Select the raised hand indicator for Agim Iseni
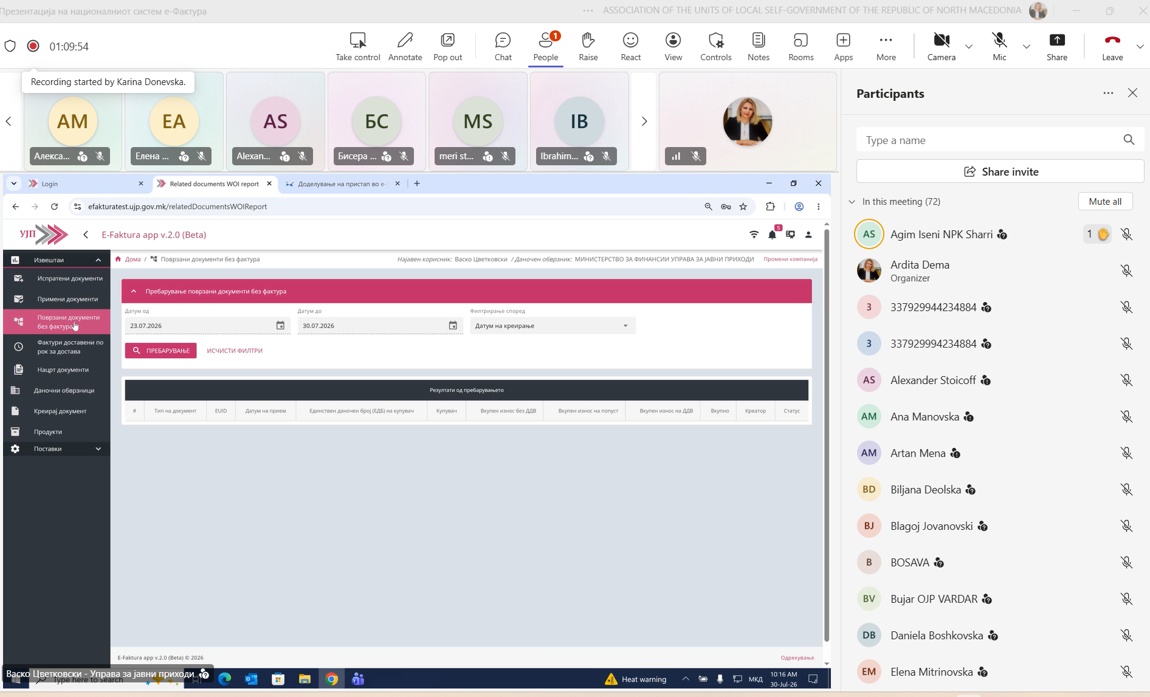Screen dimensions: 1150x697 pos(1097,235)
